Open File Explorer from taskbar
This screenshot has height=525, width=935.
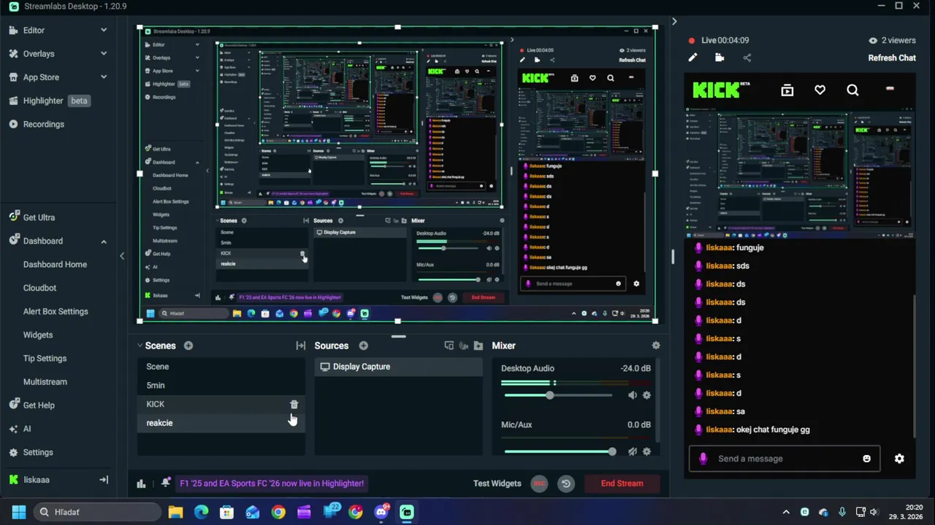(x=175, y=512)
